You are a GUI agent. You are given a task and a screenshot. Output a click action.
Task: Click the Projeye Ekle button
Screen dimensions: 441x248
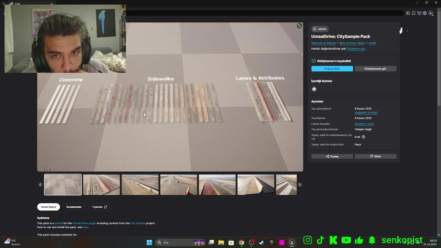click(332, 69)
